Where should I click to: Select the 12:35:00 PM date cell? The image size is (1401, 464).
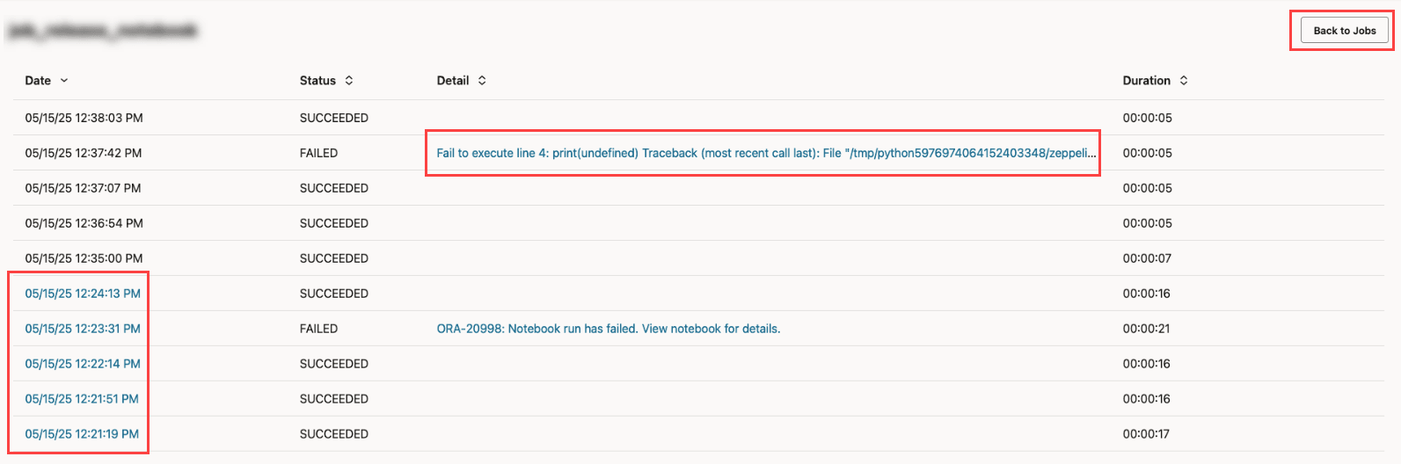click(x=84, y=258)
